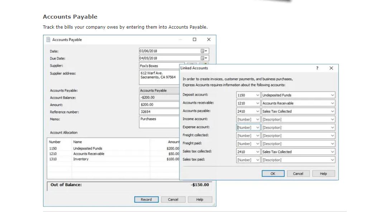Open the Freight paid Description dropdown
This screenshot has width=370, height=222.
[x=332, y=143]
